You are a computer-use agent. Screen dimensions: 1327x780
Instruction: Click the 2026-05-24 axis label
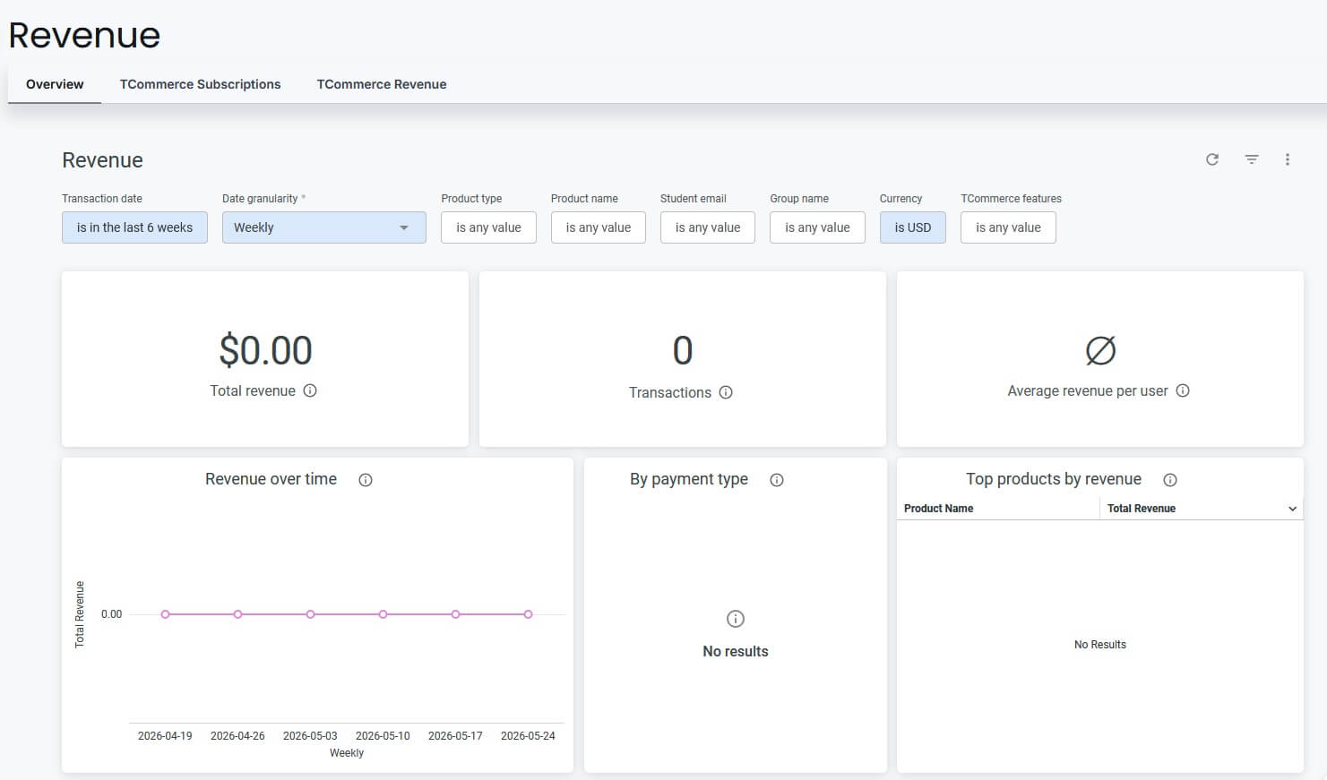tap(528, 736)
